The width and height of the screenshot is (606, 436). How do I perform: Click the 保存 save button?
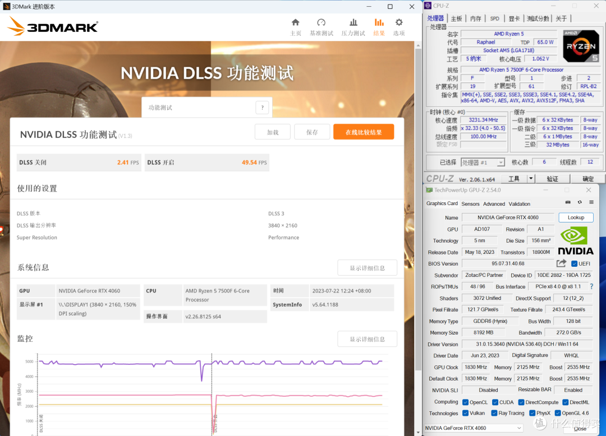coord(312,132)
